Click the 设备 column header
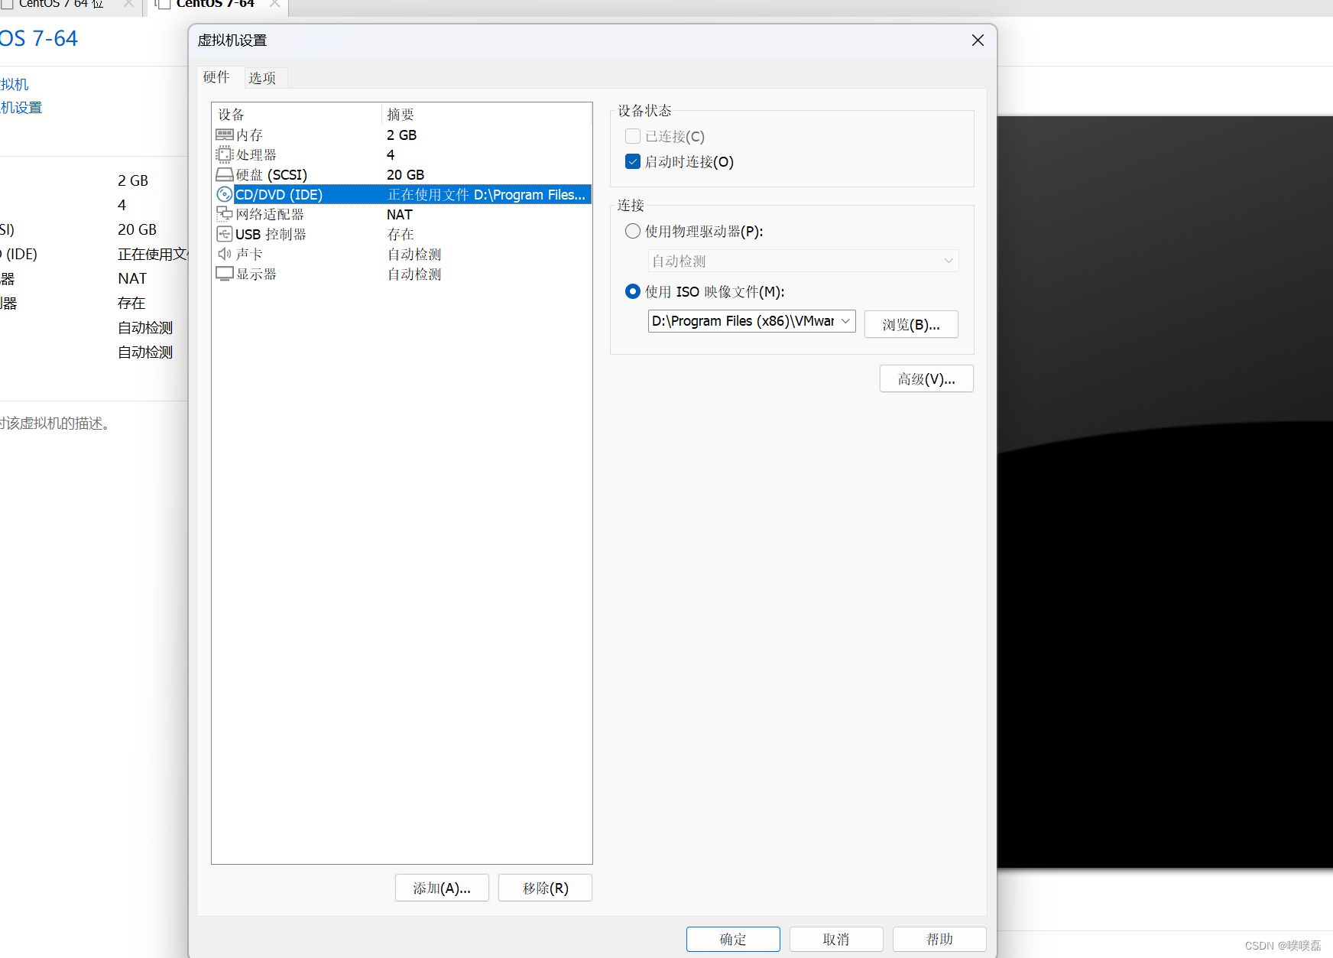Image resolution: width=1333 pixels, height=958 pixels. click(x=297, y=114)
